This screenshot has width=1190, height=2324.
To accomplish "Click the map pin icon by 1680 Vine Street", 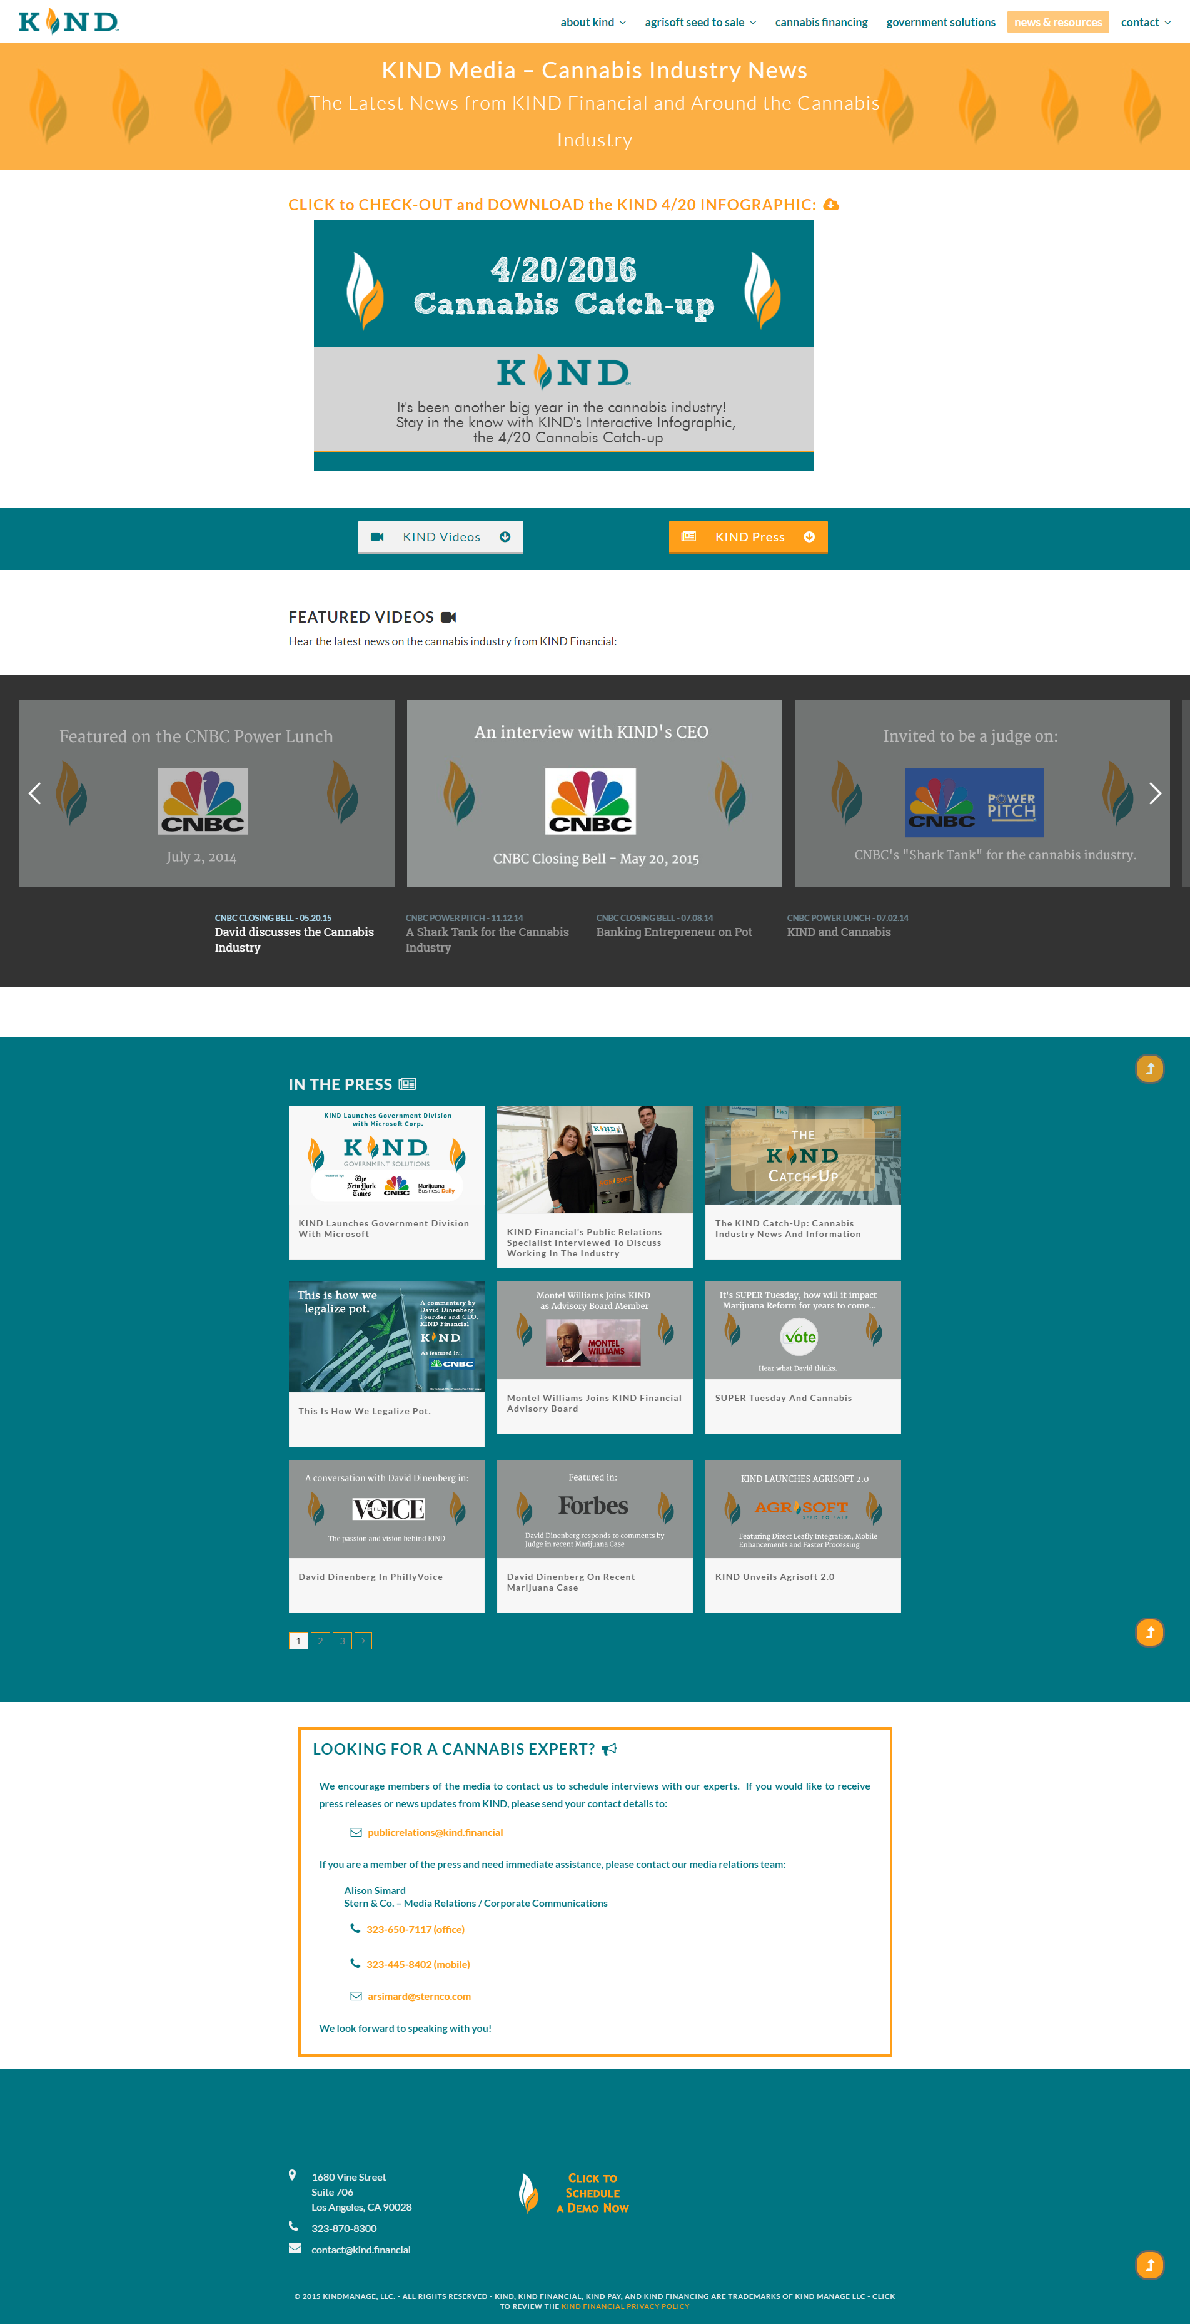I will pos(292,2175).
